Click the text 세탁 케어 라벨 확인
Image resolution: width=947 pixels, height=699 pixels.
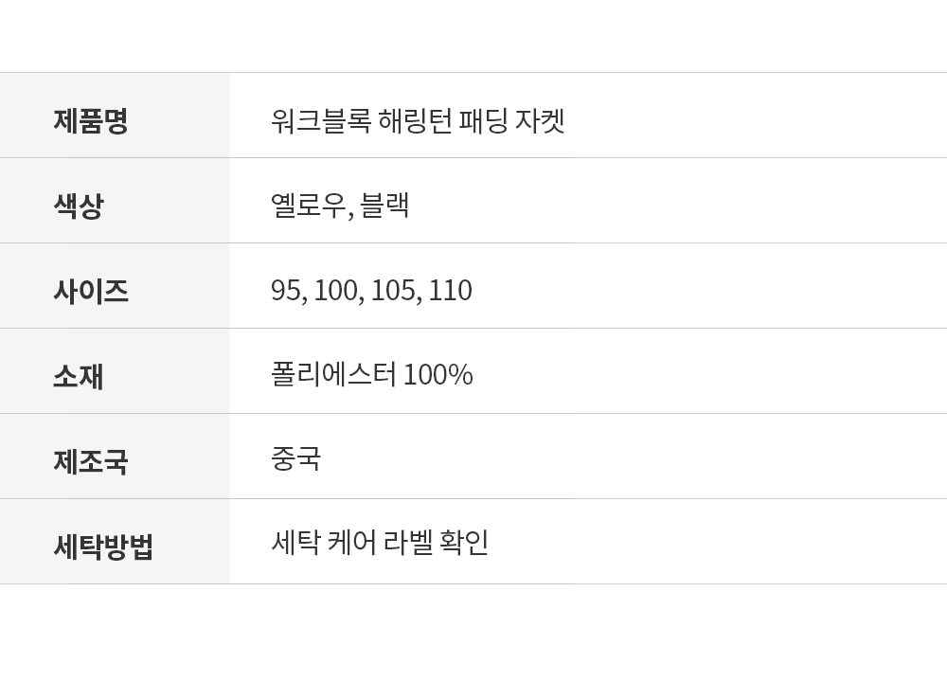[x=380, y=543]
